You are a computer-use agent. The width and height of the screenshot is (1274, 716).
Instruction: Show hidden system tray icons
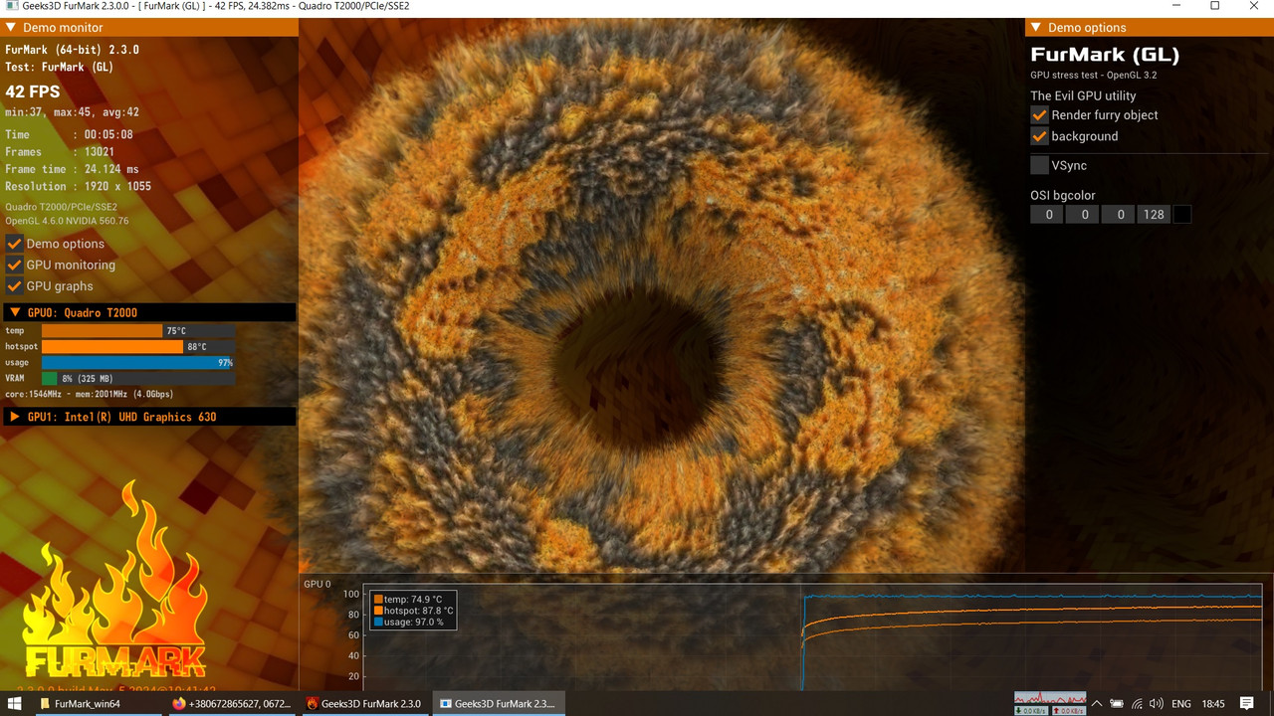pyautogui.click(x=1099, y=703)
